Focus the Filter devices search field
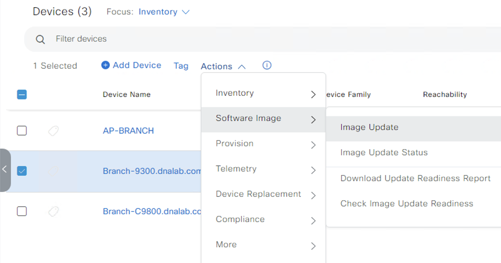This screenshot has height=263, width=501. pyautogui.click(x=263, y=39)
